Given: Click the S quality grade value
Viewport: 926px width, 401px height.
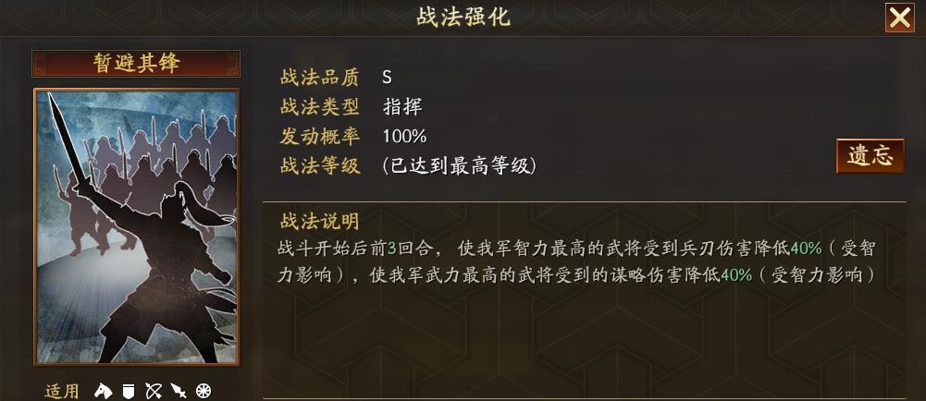Looking at the screenshot, I should point(388,77).
